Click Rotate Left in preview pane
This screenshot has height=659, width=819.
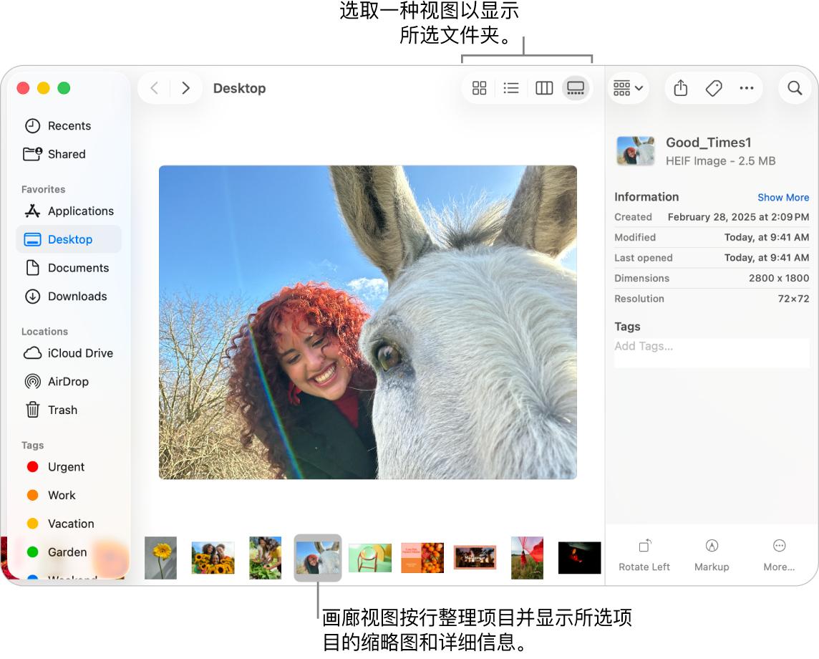point(644,555)
